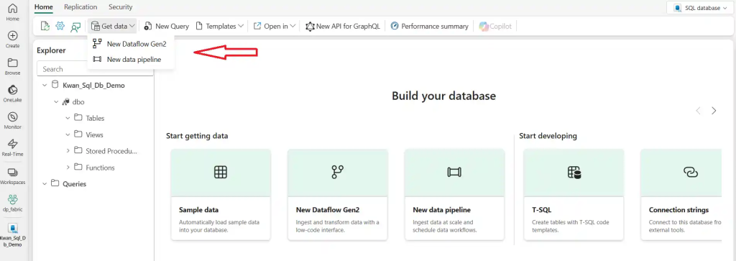Screen dimensions: 736x261
Task: Collapse the Kwan_Sql_Db_Demo tree node
Action: tap(45, 86)
